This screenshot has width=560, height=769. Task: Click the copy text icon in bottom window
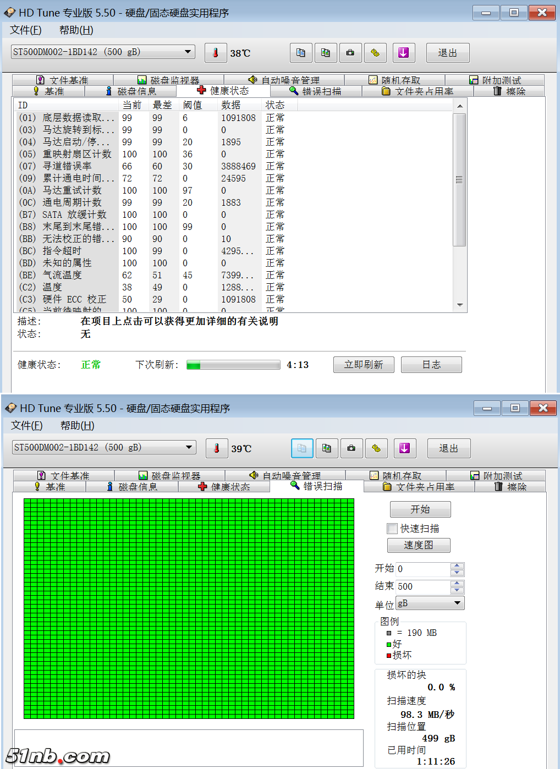[x=302, y=448]
